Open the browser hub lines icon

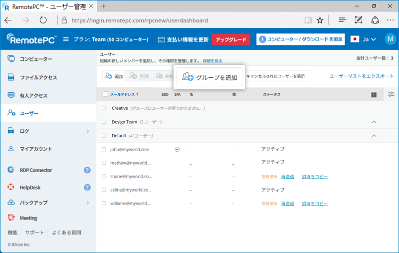pos(342,20)
